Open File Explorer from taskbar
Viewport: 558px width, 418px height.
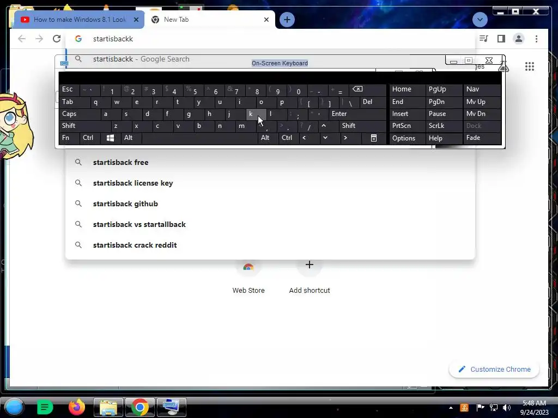click(108, 407)
